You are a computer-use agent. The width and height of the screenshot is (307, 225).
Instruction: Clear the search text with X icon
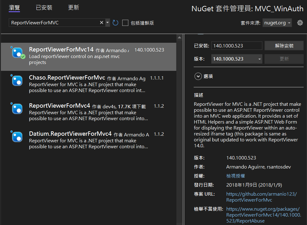point(102,23)
